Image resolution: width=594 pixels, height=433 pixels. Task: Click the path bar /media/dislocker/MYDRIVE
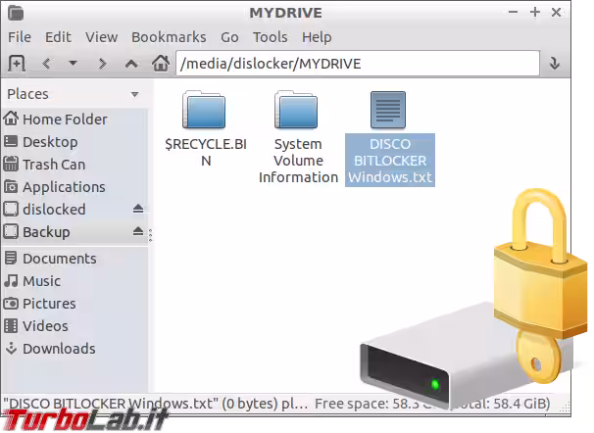[x=358, y=64]
